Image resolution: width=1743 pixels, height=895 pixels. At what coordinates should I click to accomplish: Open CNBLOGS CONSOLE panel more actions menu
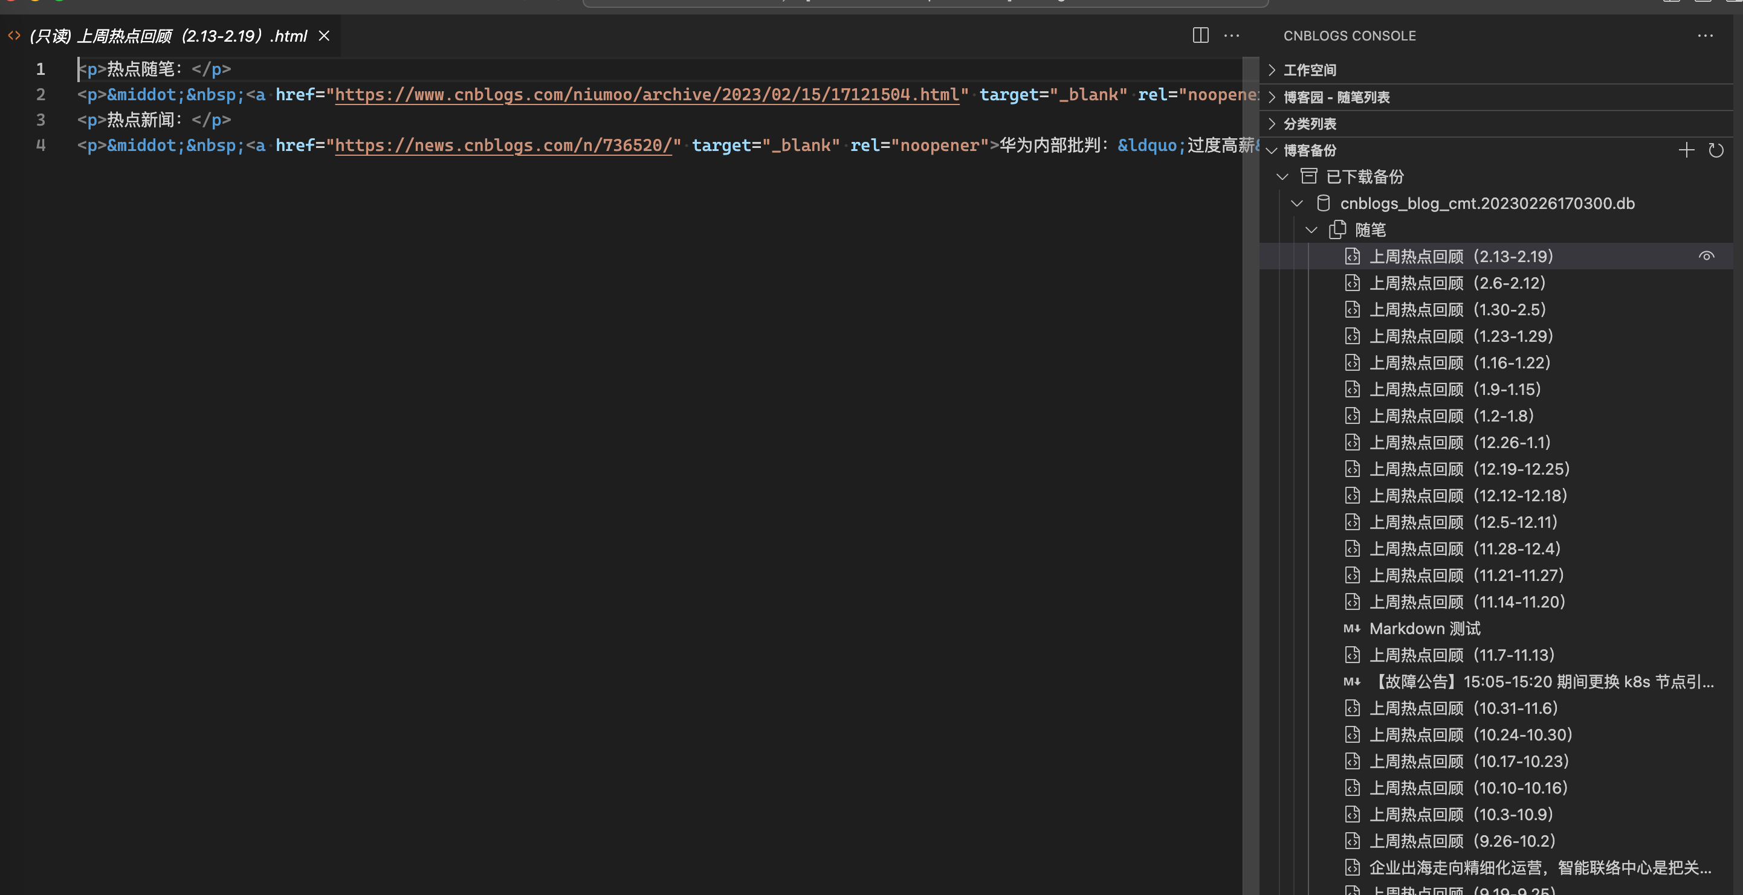pyautogui.click(x=1705, y=35)
